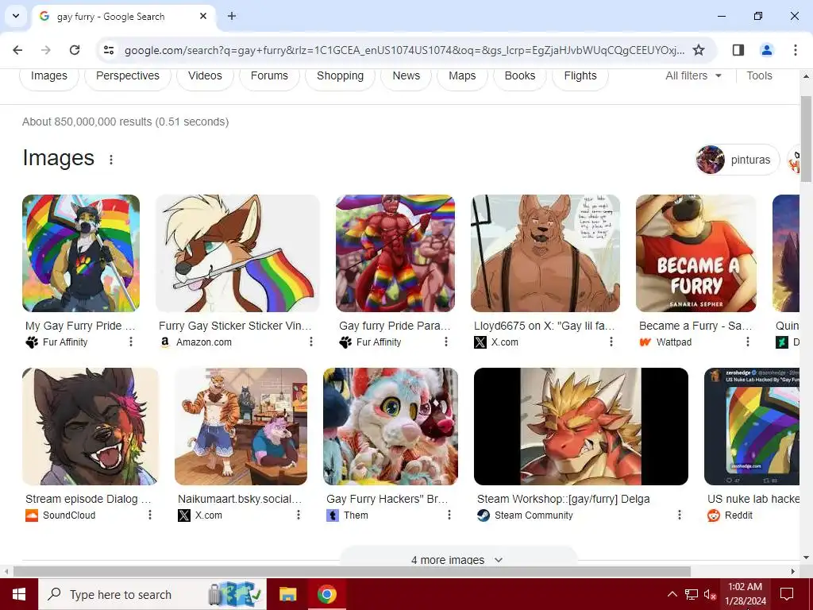
Task: Close the Google Search tab
Action: click(203, 16)
